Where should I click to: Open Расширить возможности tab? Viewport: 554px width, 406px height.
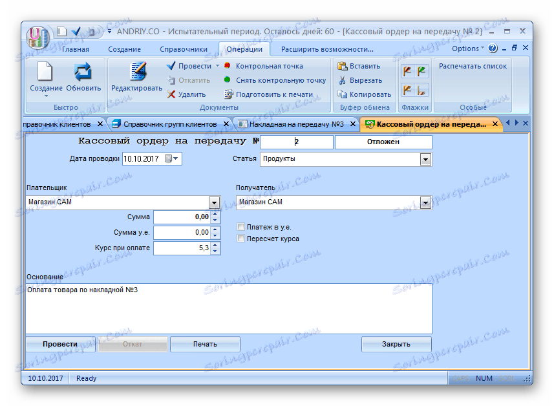[327, 49]
